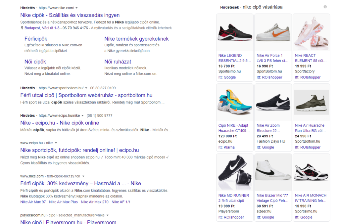
Task: Open Nike Air Zoom Structure 22 product title
Action: 268,128
